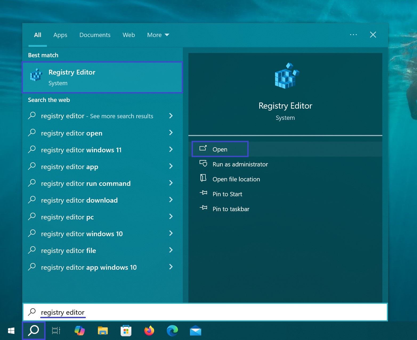Open File Explorer from the taskbar
The width and height of the screenshot is (417, 340).
pyautogui.click(x=103, y=331)
